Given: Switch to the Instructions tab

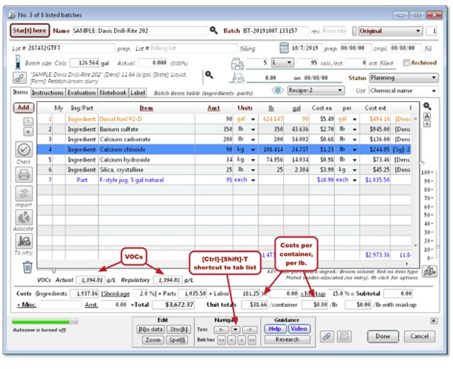Looking at the screenshot, I should [x=47, y=93].
